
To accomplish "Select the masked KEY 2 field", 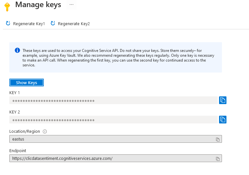I will pos(113,120).
